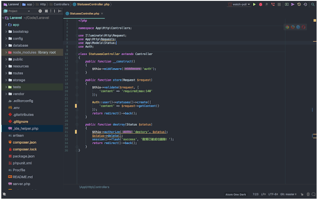The image size is (317, 200).
Task: Select composer.json in the tree
Action: (x=32, y=142)
